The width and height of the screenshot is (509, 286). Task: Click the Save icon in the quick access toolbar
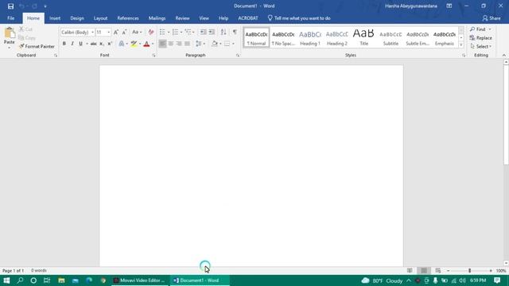[x=10, y=6]
